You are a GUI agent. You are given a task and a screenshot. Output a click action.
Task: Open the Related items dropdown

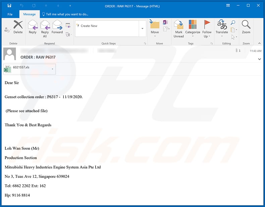tap(234, 30)
